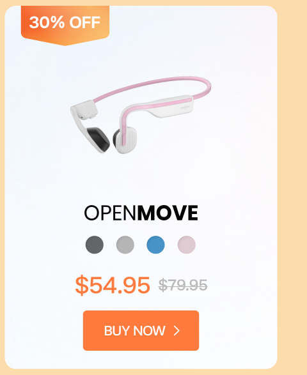Screen dimensions: 307x375
Task: Choose the pink color swatch
Action: [187, 245]
